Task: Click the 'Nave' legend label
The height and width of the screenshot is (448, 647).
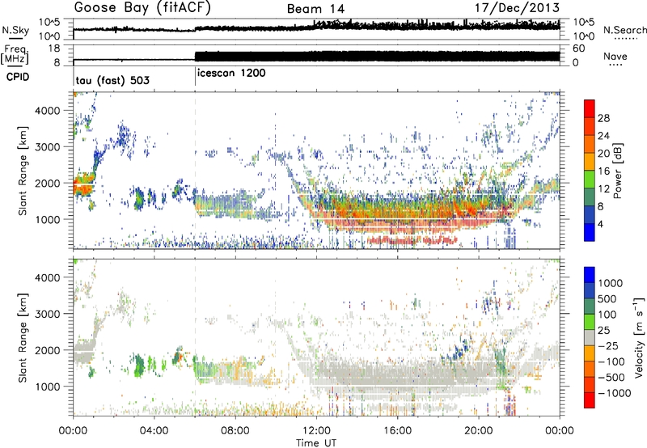Action: coord(615,57)
